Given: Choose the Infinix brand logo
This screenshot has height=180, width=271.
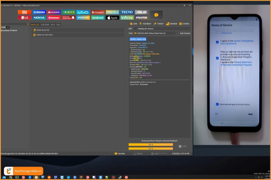Looking at the screenshot, I should tap(127, 18).
